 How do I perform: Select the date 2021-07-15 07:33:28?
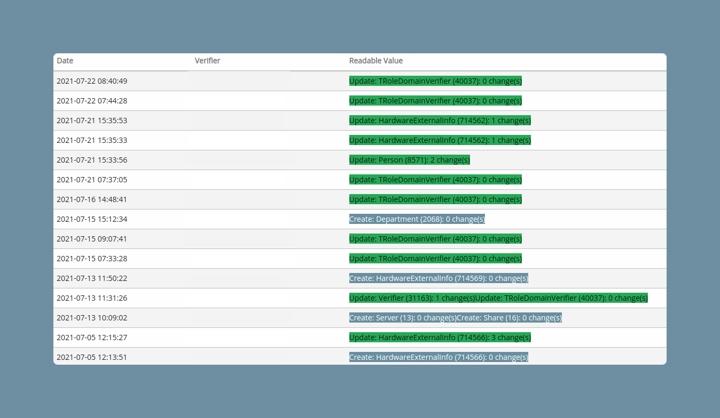(x=92, y=259)
